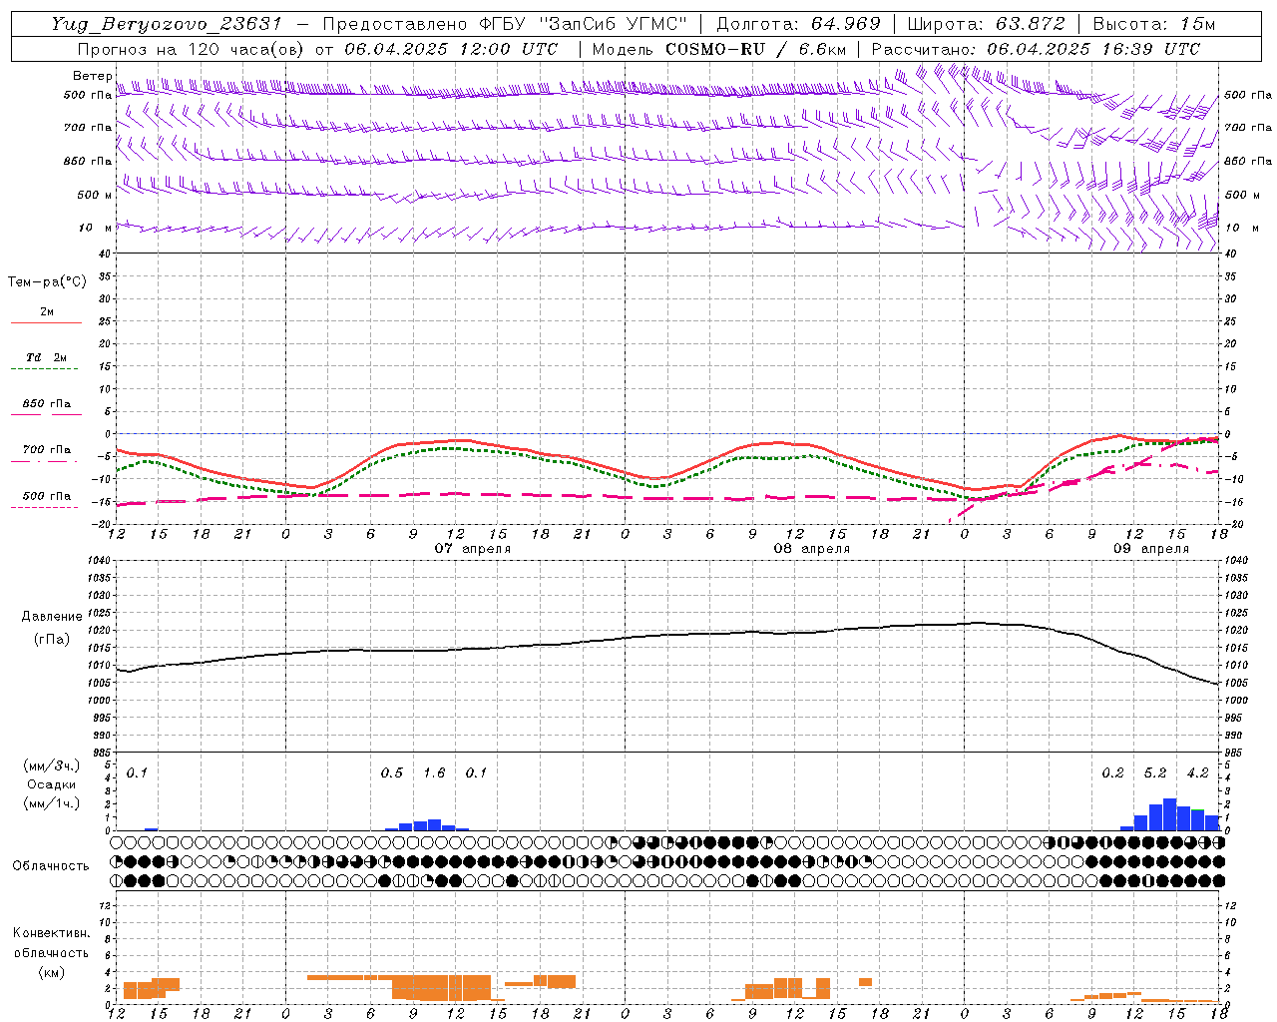Click the station title Yug_Beryozovo_23631
This screenshot has width=1277, height=1022.
[167, 24]
